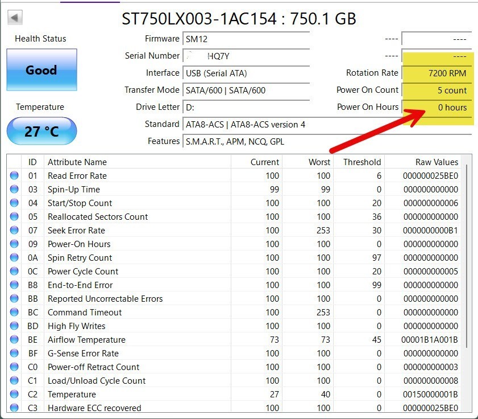Screen dimensions: 478x419
Task: Select the Read Error Rate attribute name
Action: [77, 175]
